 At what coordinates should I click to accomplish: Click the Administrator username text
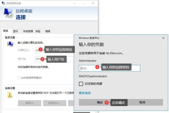coord(88,61)
